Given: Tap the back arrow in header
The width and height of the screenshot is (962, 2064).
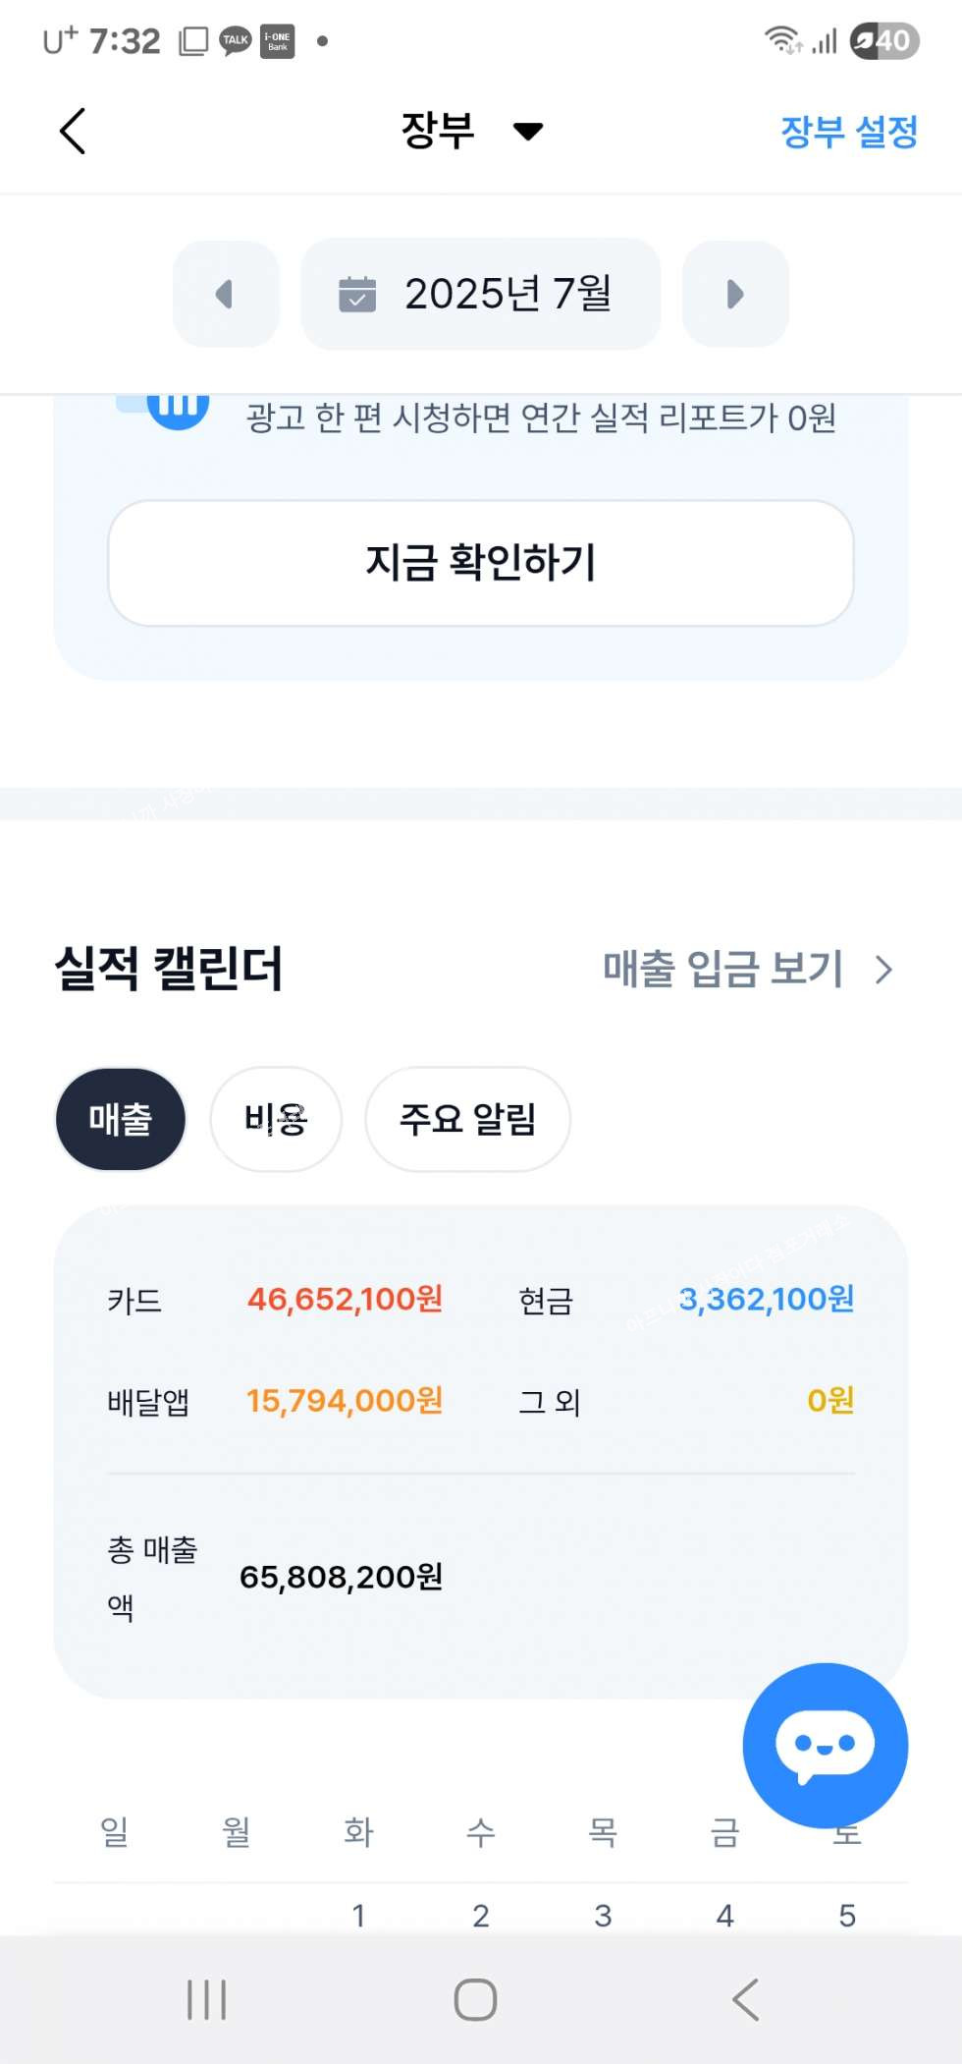Looking at the screenshot, I should (x=73, y=131).
